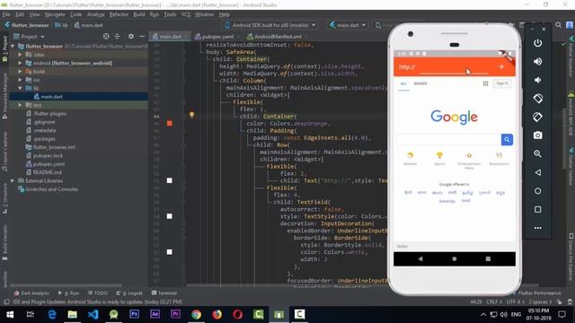Collapse the flutter_browser root folder

[x=13, y=46]
